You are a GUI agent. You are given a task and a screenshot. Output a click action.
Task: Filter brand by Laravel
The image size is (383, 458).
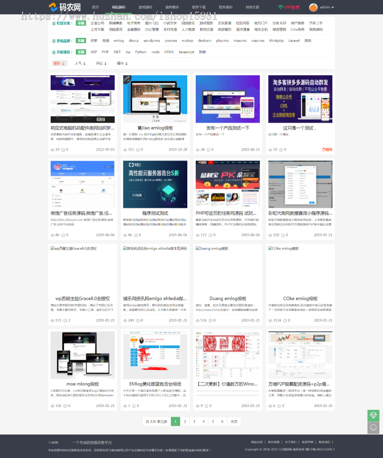point(294,41)
